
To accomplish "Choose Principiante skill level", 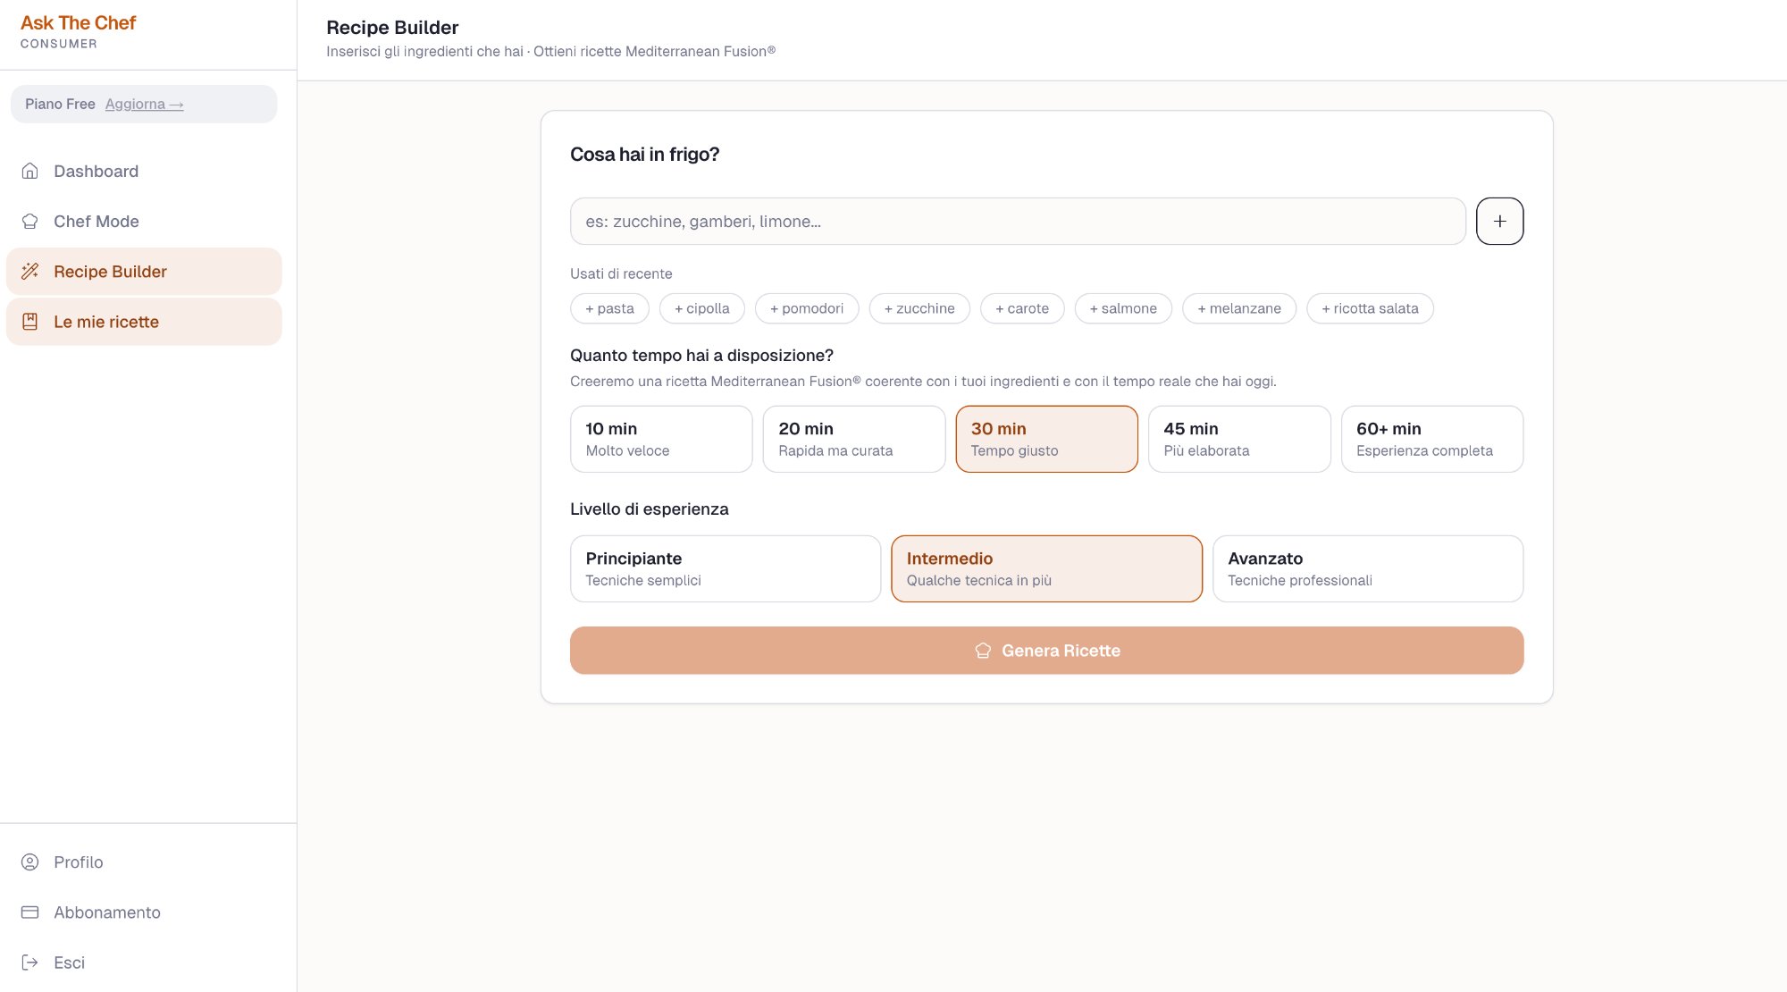I will tap(725, 568).
